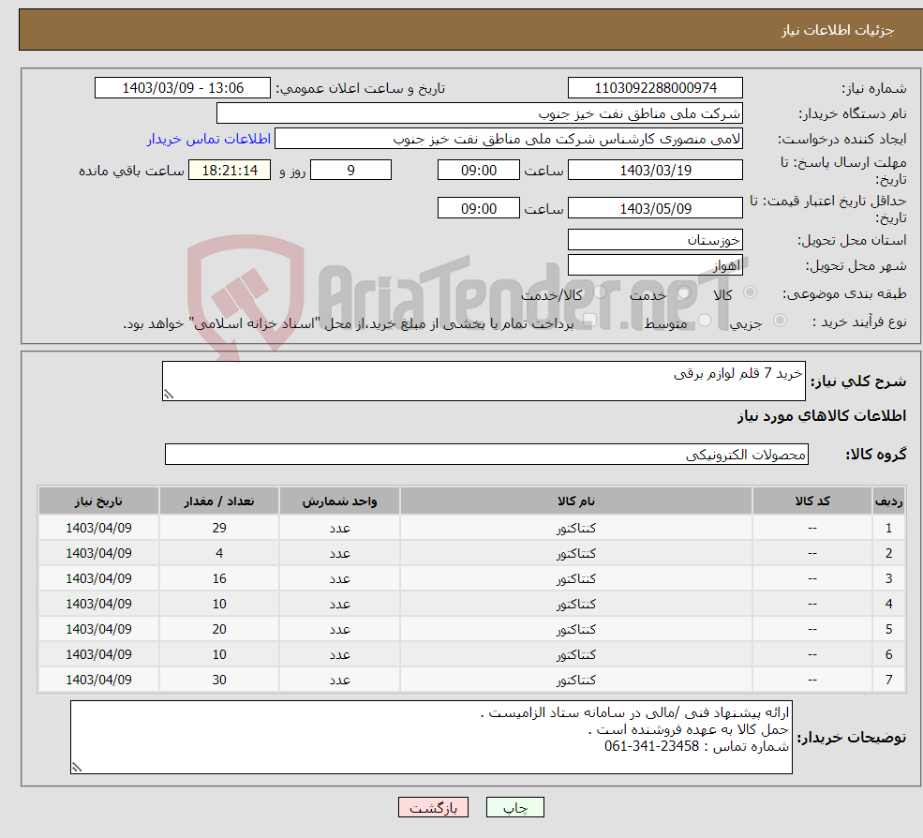The height and width of the screenshot is (838, 923).
Task: Click the announcement date field 1403/03/09 - 13:06
Action: pos(183,88)
